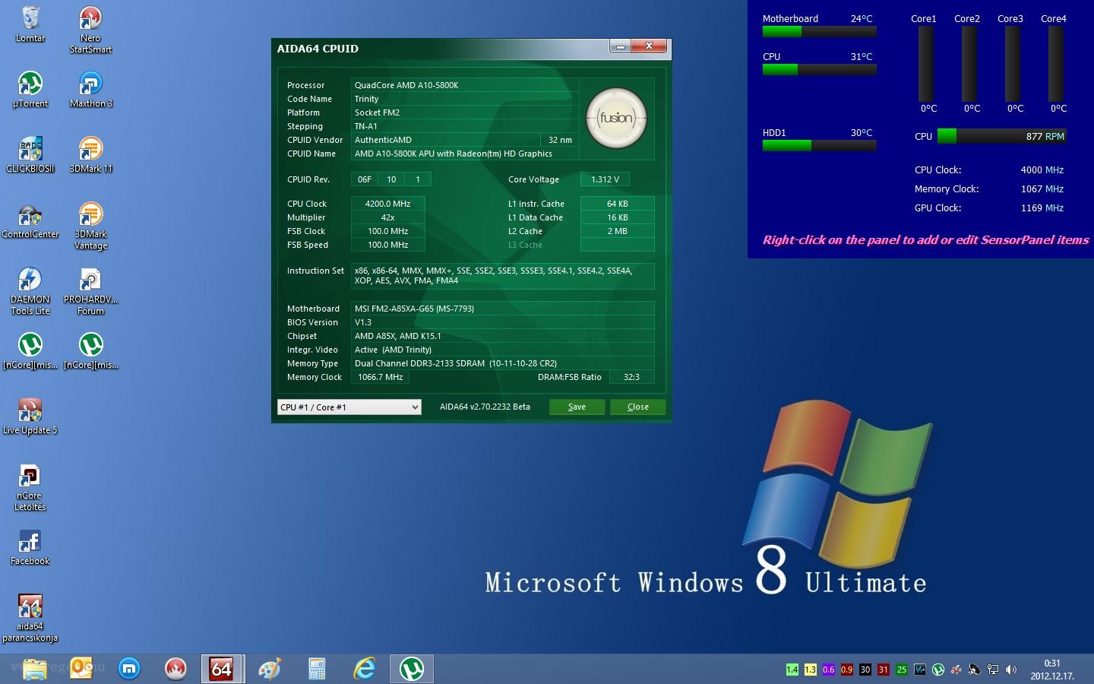Click the Core Voltage value 1.312 V
Screen dimensions: 1094x684
[x=605, y=179]
